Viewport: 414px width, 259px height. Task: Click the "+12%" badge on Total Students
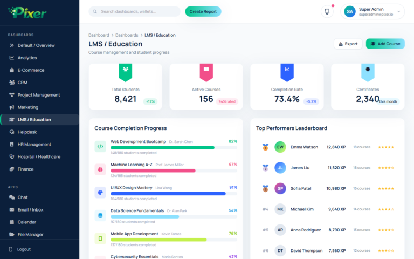[150, 101]
